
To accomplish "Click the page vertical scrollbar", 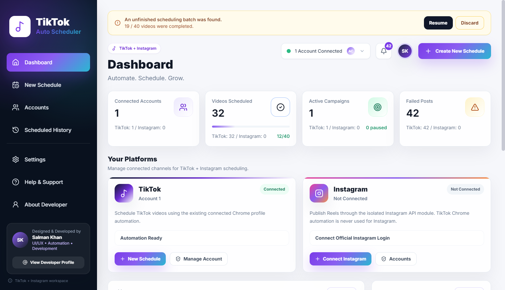I will [x=503, y=76].
